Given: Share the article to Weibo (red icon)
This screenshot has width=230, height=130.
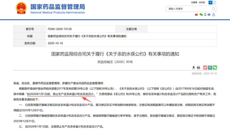Looking at the screenshot, I should (205, 67).
